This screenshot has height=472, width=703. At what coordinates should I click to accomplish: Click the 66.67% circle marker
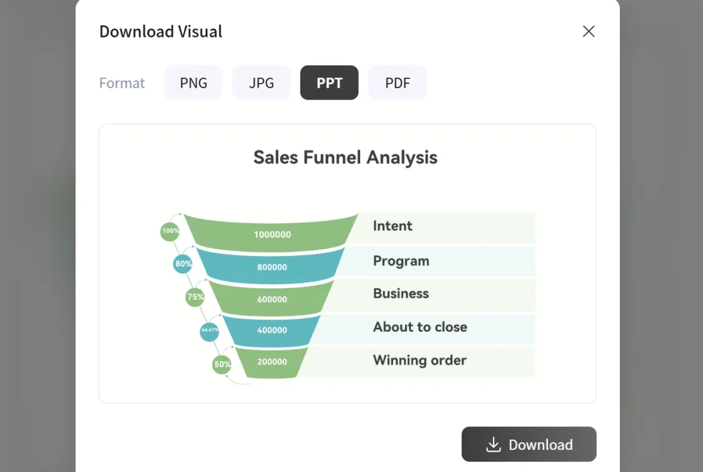pos(210,330)
